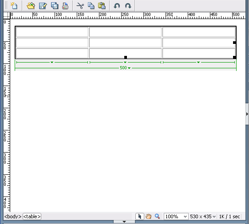
Task: Open the third column width menu arrow
Action: click(x=198, y=63)
